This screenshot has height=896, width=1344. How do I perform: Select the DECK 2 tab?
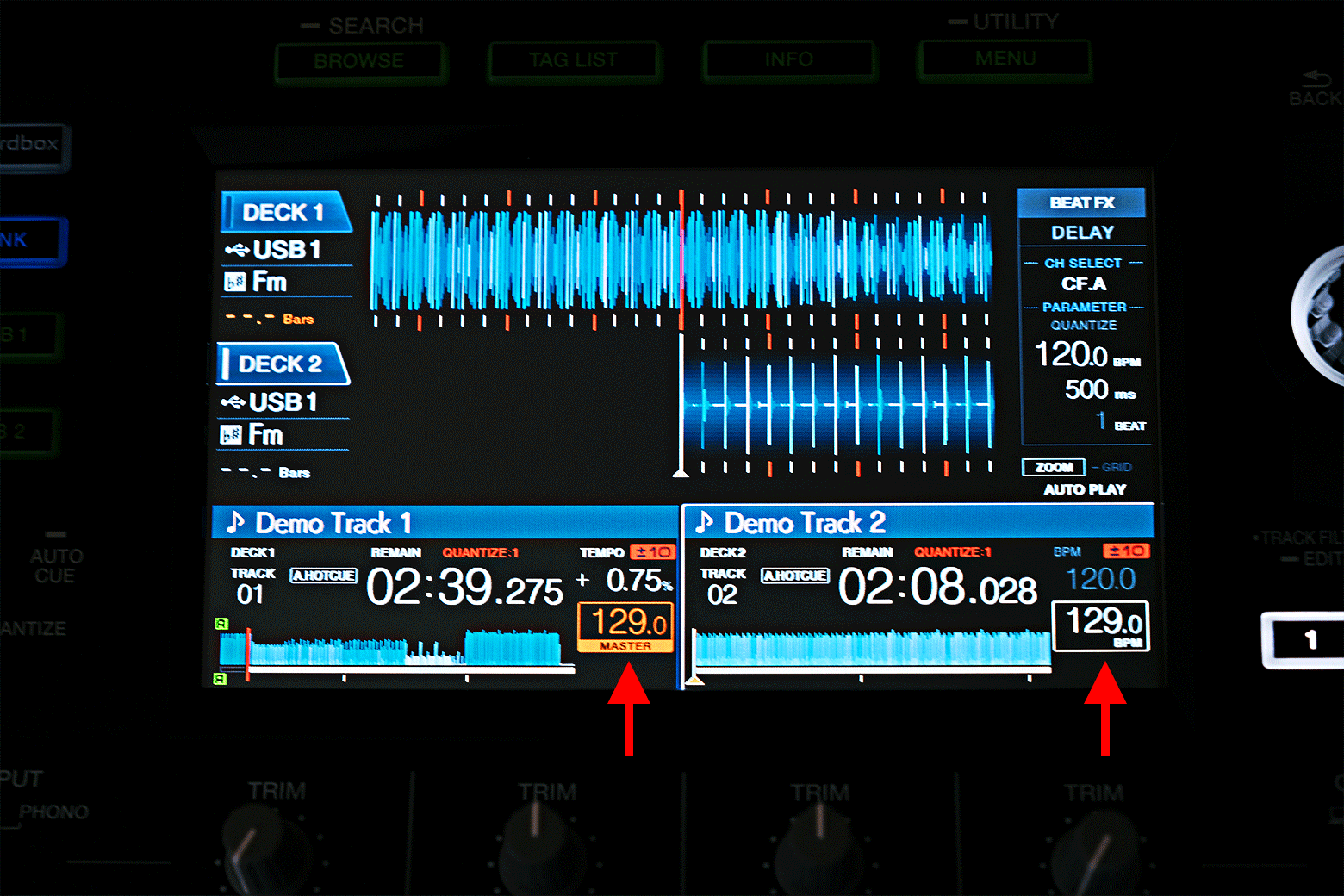coord(281,364)
